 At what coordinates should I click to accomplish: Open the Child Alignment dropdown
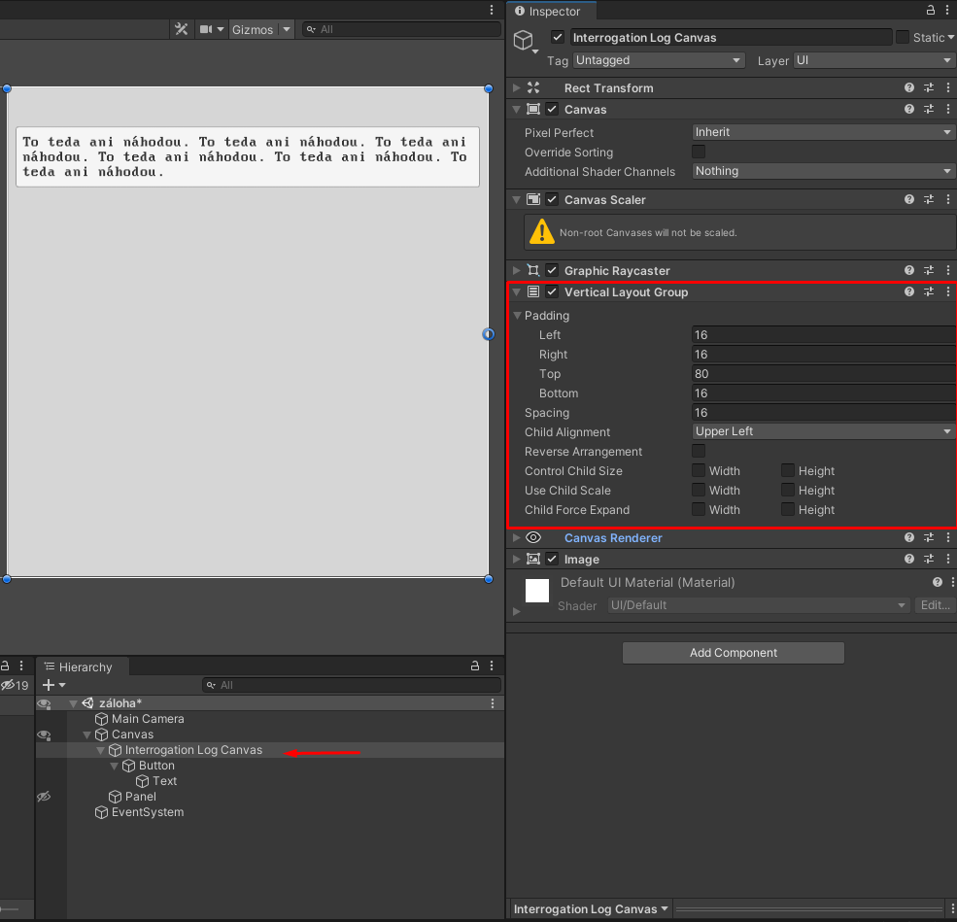point(824,431)
